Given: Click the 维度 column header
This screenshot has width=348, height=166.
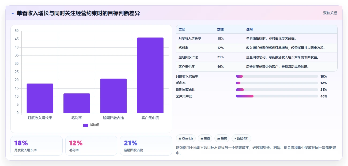Looking at the screenshot, I should [x=182, y=29].
